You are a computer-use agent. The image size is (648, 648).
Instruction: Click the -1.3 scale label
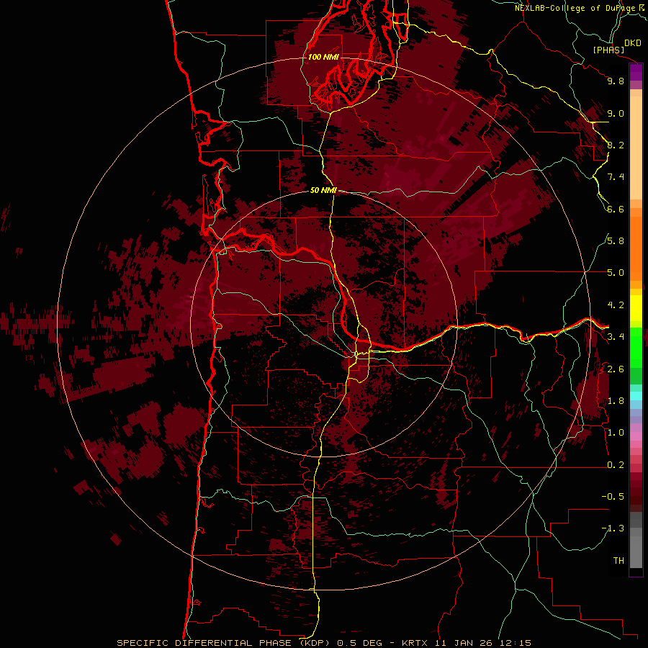coord(613,528)
